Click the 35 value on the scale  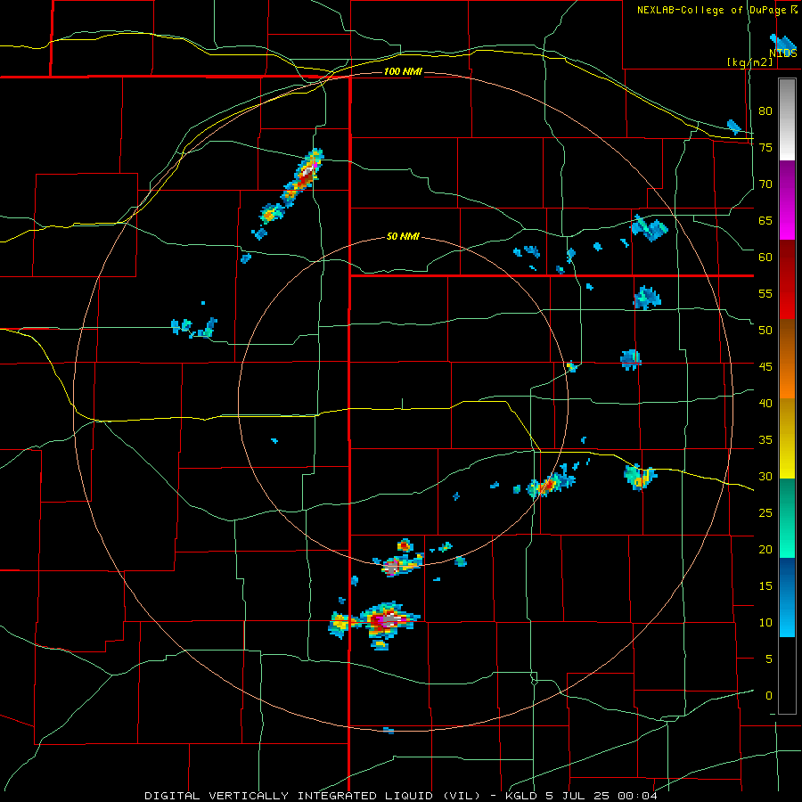pyautogui.click(x=765, y=440)
